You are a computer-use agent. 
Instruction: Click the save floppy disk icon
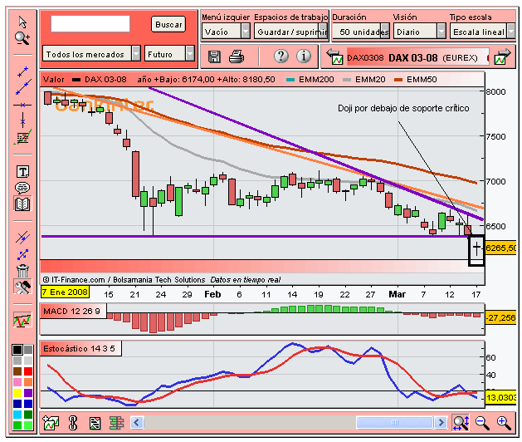pyautogui.click(x=214, y=56)
